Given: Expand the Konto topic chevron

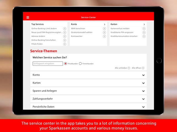Looking at the screenshot, I should [143, 75].
